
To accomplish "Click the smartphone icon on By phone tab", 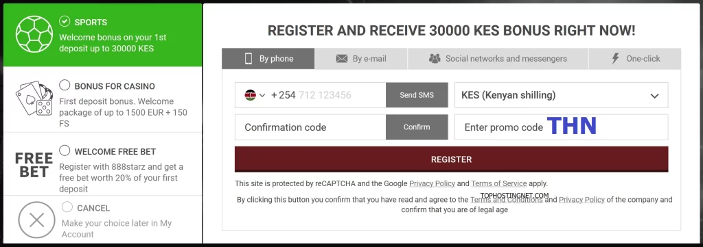I will (249, 59).
